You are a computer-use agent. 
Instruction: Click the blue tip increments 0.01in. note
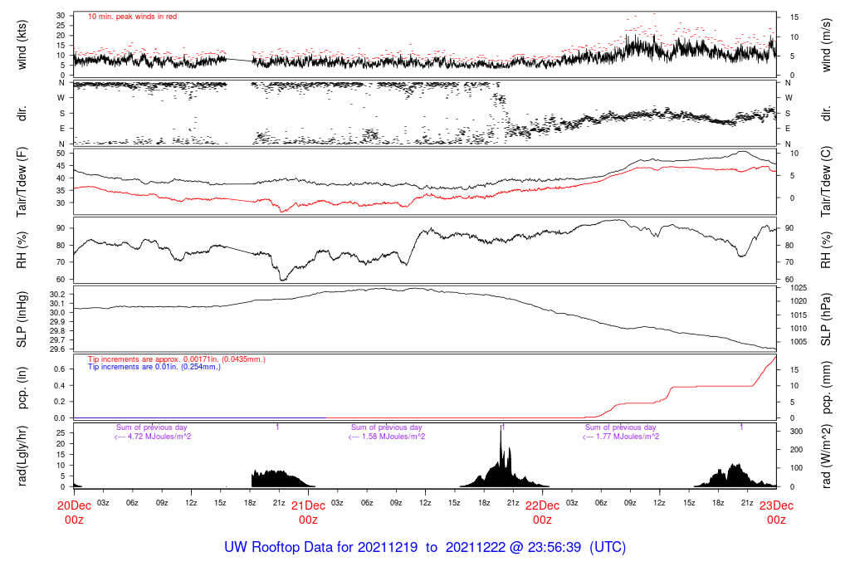tap(154, 367)
